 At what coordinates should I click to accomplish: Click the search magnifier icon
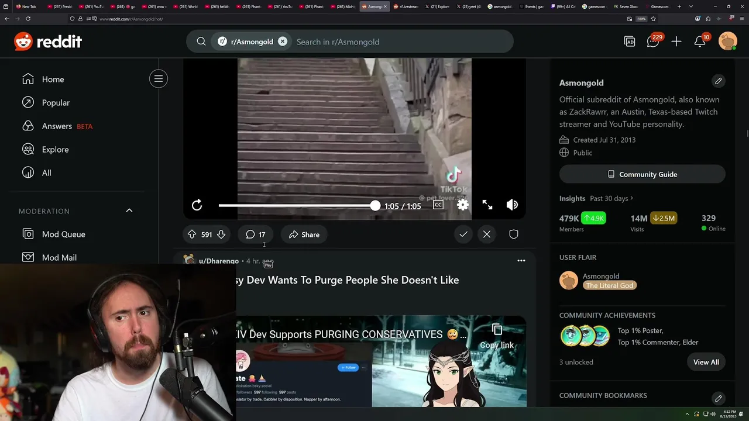tap(201, 42)
